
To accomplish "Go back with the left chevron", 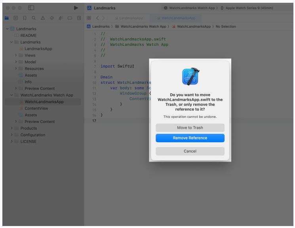I will pyautogui.click(x=97, y=18).
